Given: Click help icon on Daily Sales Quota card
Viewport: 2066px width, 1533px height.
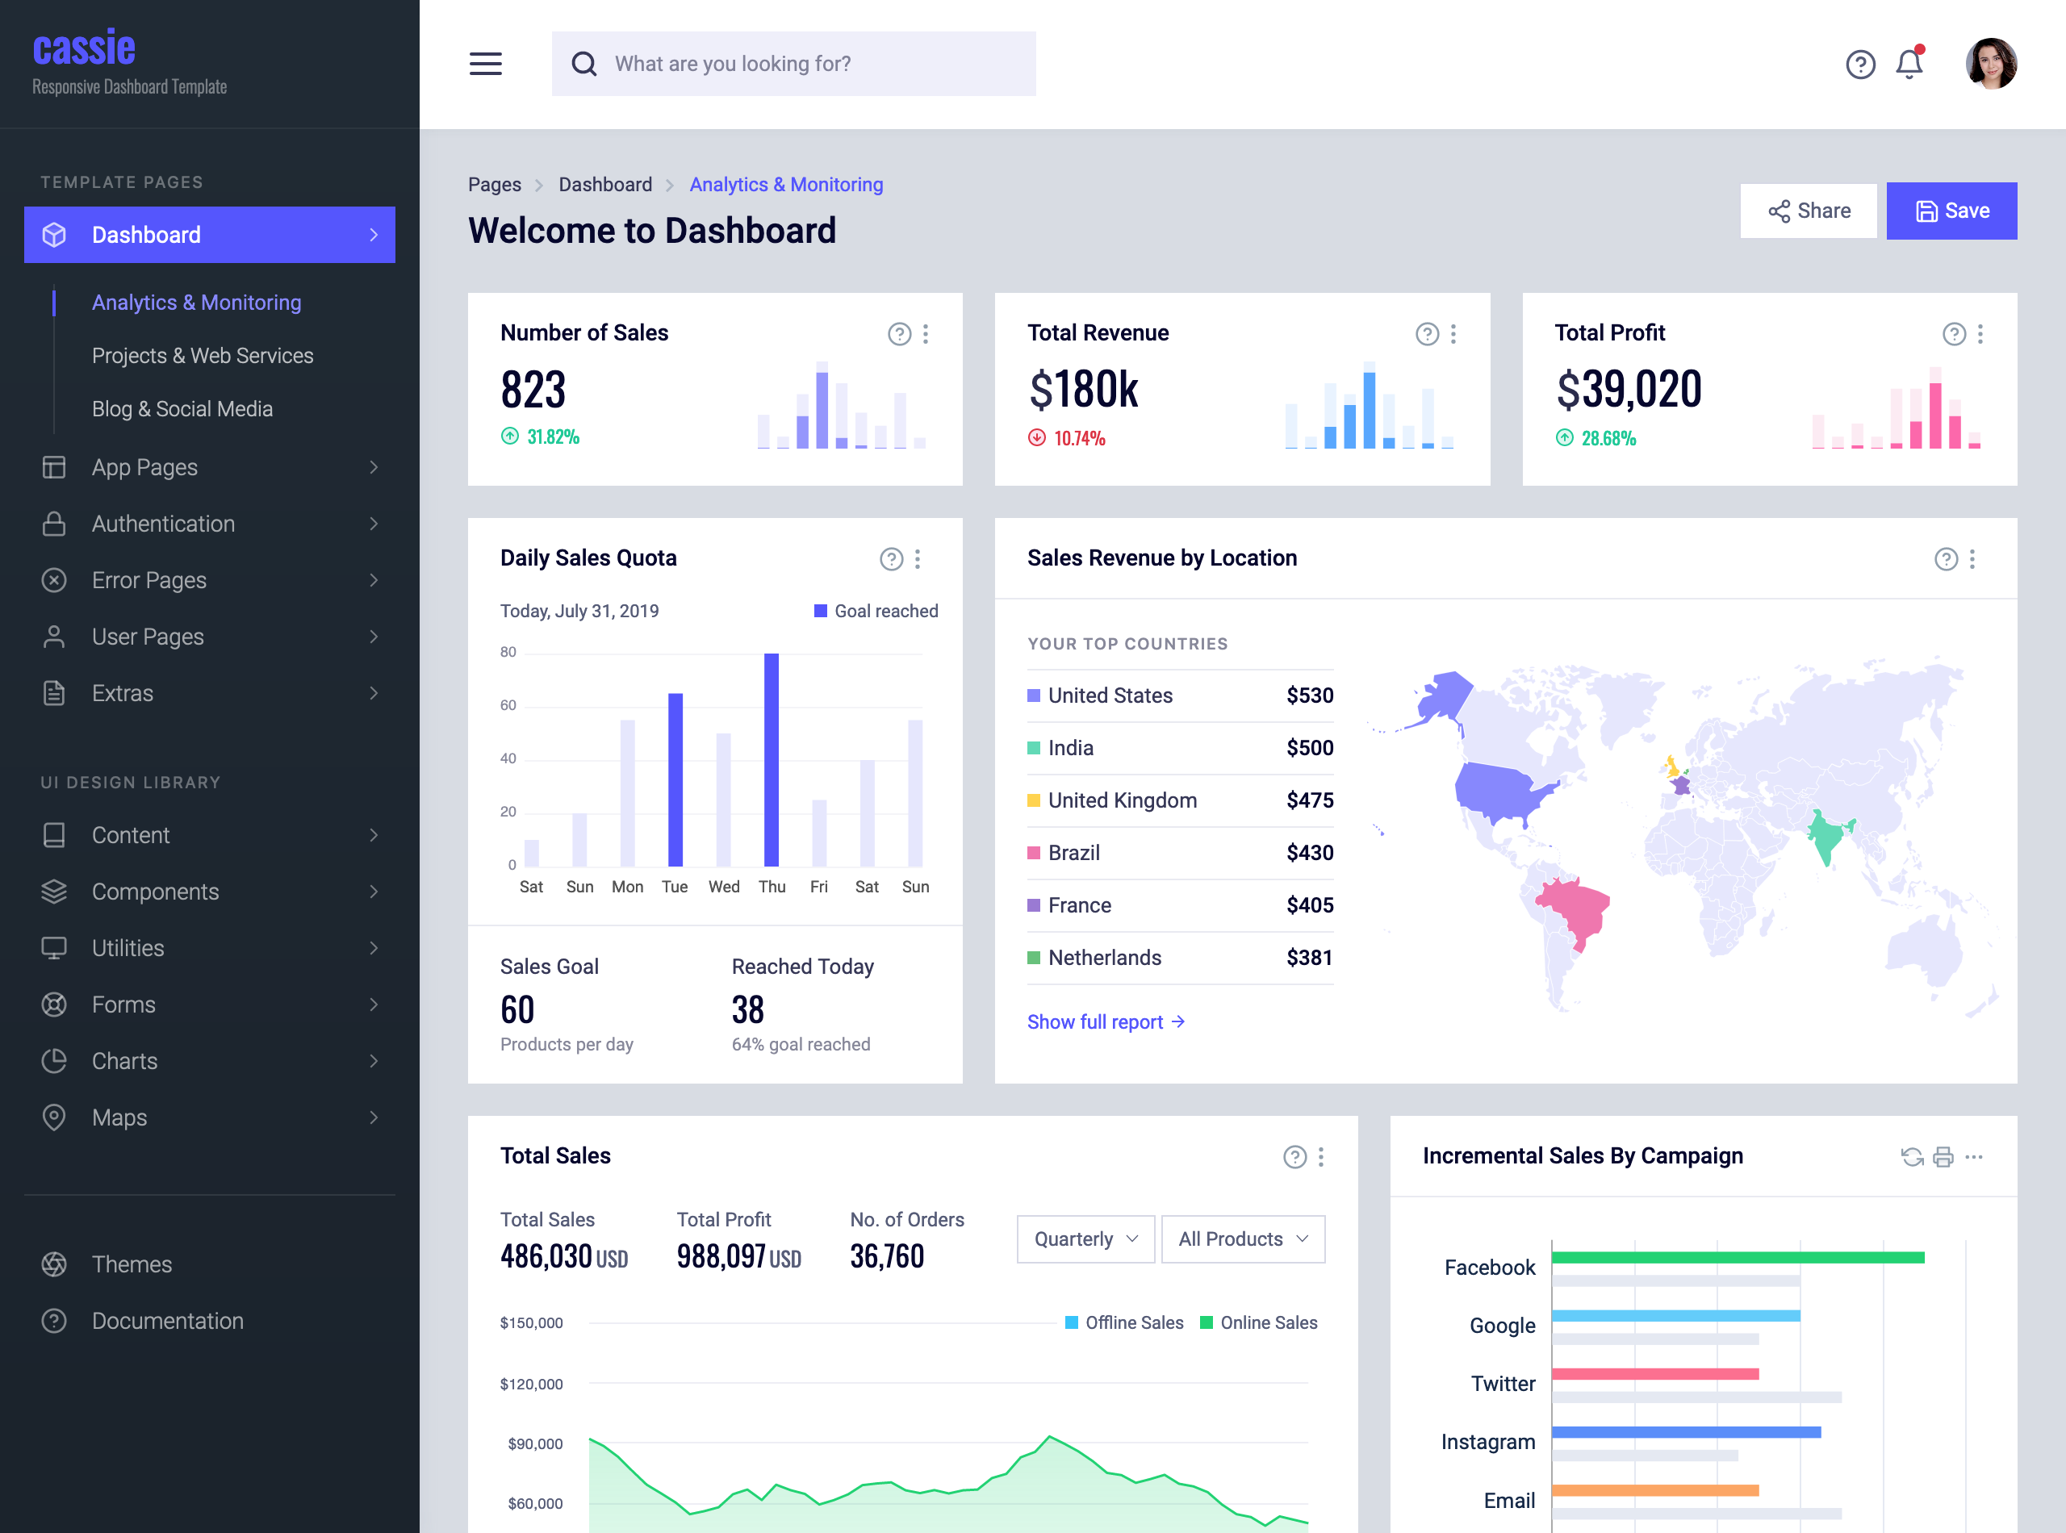Looking at the screenshot, I should point(891,558).
